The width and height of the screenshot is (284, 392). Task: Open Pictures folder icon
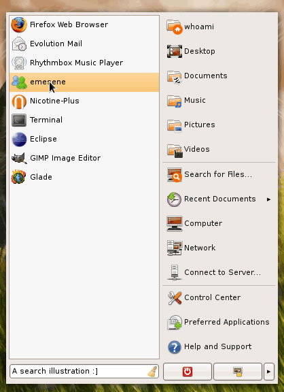[174, 125]
